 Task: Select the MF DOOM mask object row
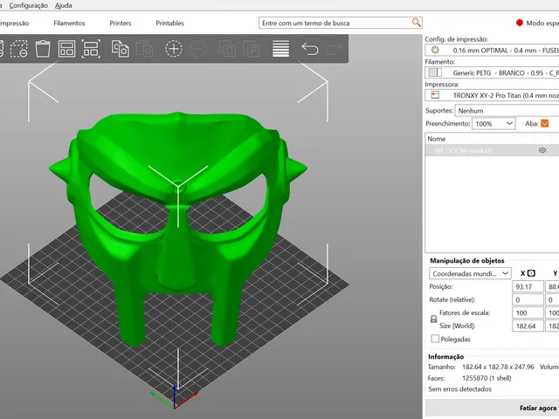click(492, 150)
